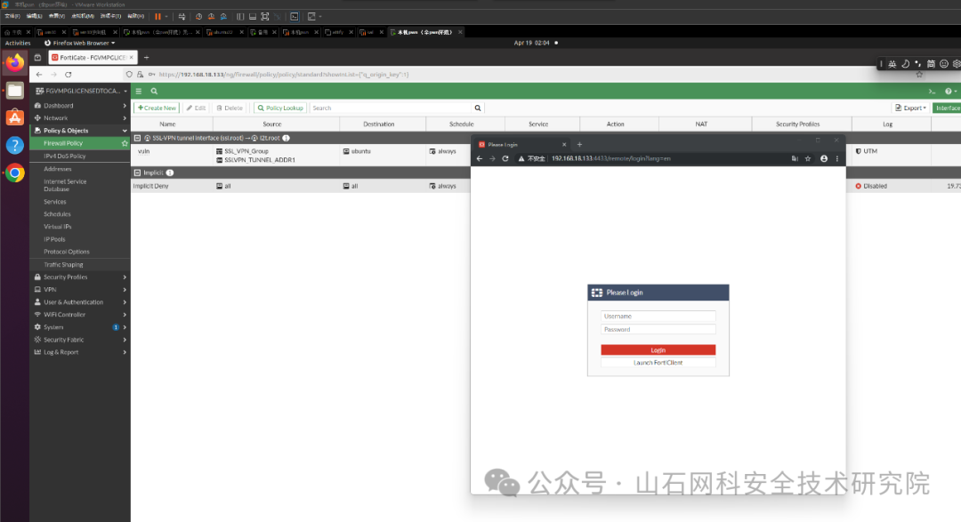Reload the Firefox FortiGate page
This screenshot has height=522, width=961.
[x=68, y=74]
